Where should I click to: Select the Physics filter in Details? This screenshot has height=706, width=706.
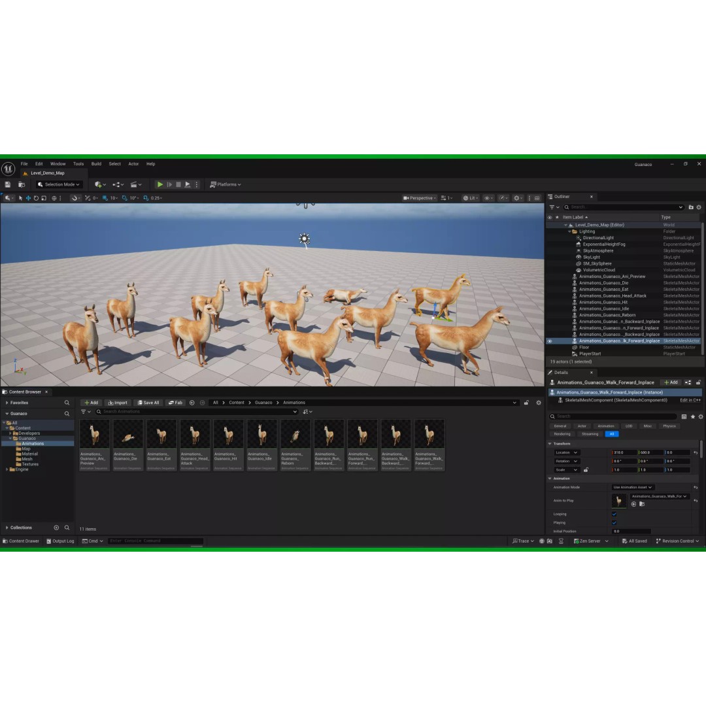pyautogui.click(x=669, y=426)
